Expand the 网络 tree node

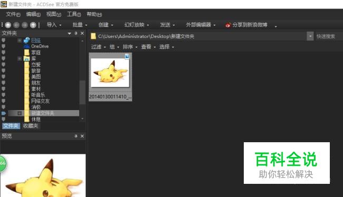20,40
